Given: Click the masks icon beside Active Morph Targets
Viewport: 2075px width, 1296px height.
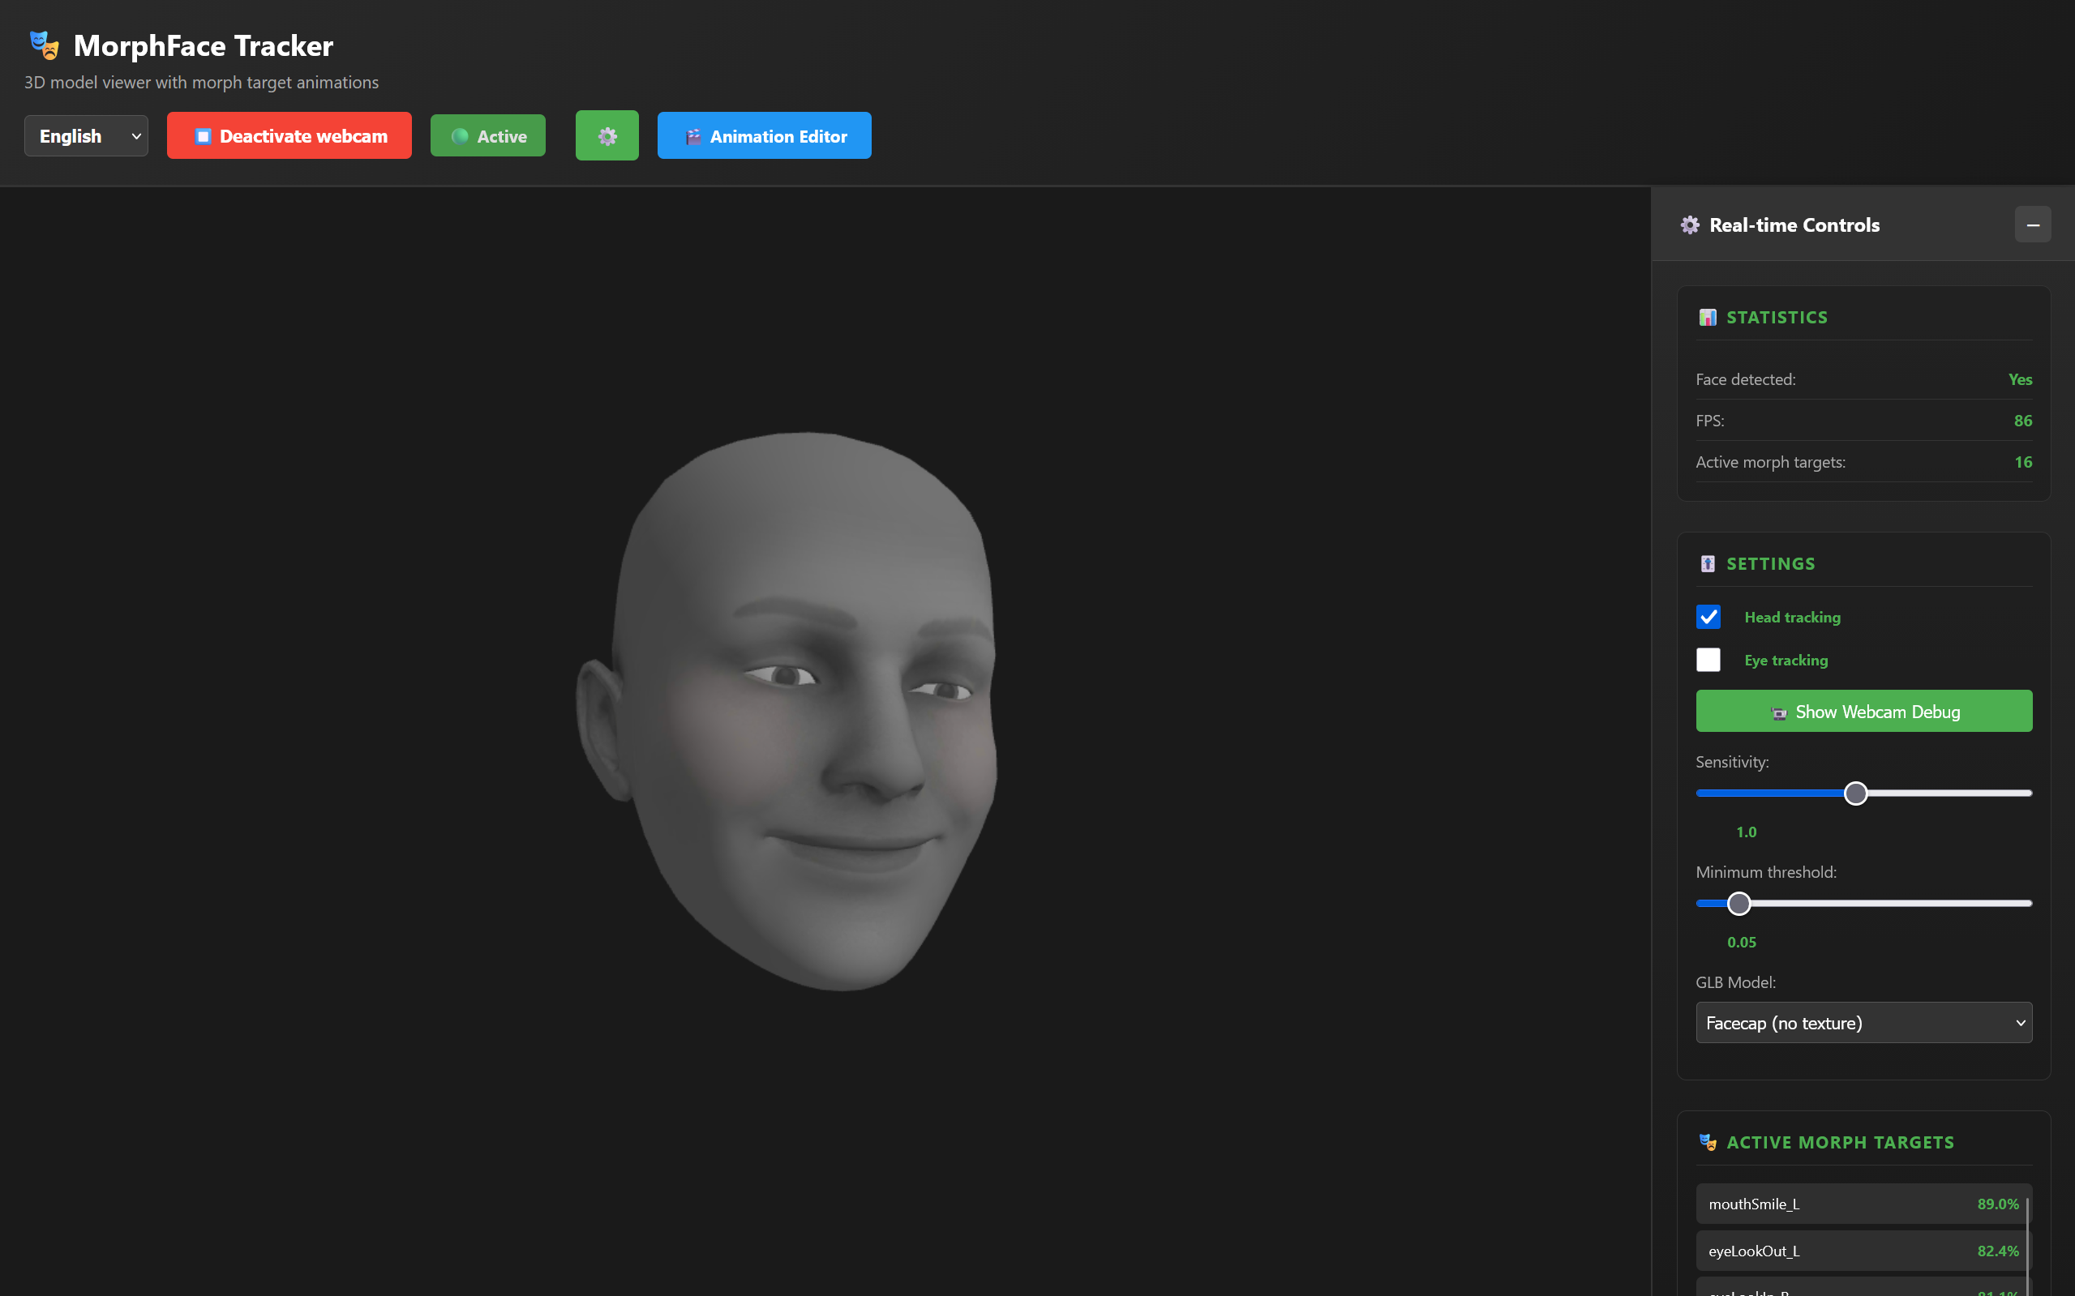Looking at the screenshot, I should [x=1707, y=1142].
